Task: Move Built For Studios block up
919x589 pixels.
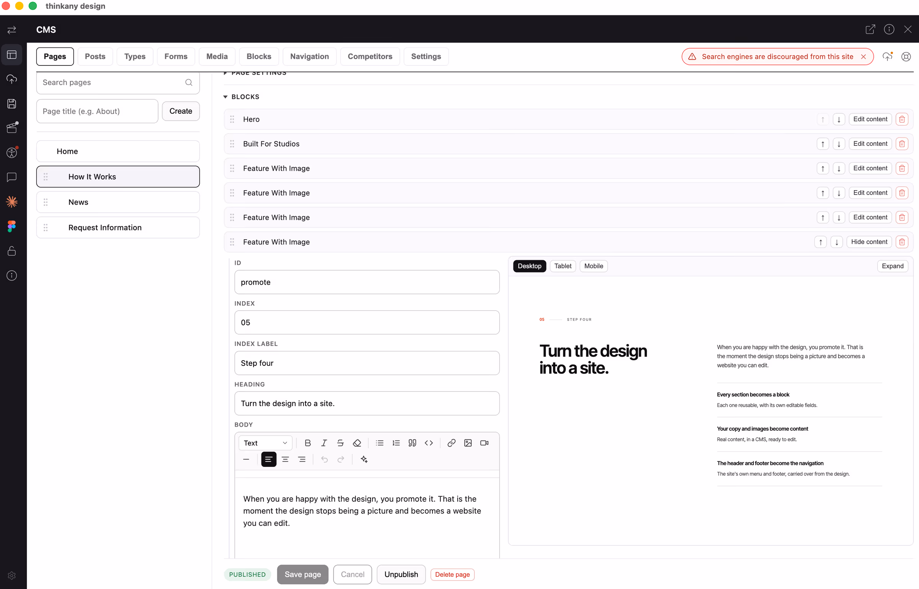Action: point(823,144)
